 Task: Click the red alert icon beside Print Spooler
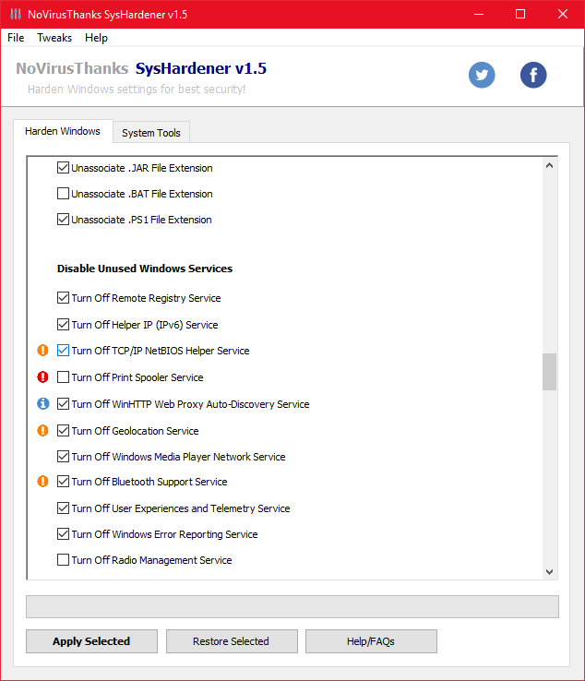(42, 377)
